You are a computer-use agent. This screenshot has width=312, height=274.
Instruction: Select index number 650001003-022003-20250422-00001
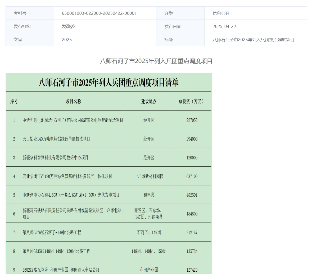coord(99,13)
